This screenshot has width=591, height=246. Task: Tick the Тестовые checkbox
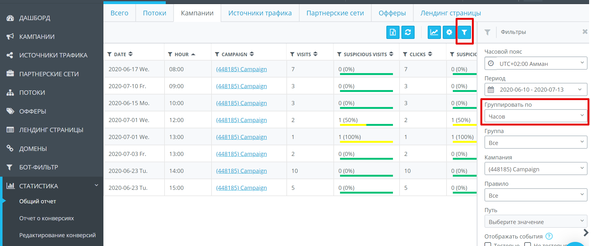pos(488,244)
